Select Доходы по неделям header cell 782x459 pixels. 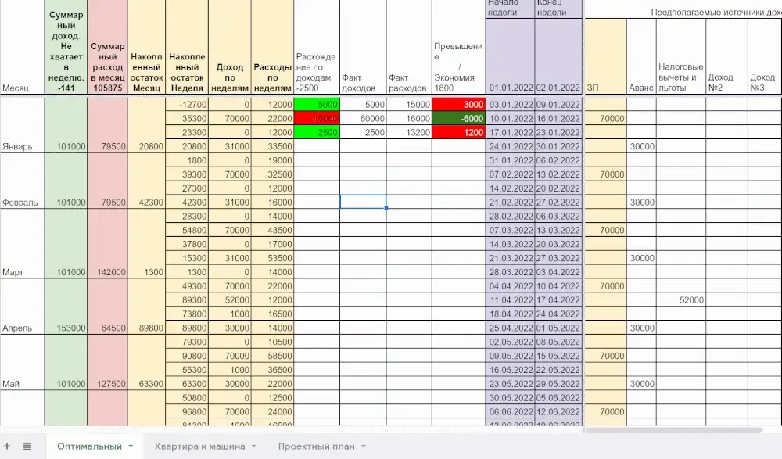coord(229,48)
